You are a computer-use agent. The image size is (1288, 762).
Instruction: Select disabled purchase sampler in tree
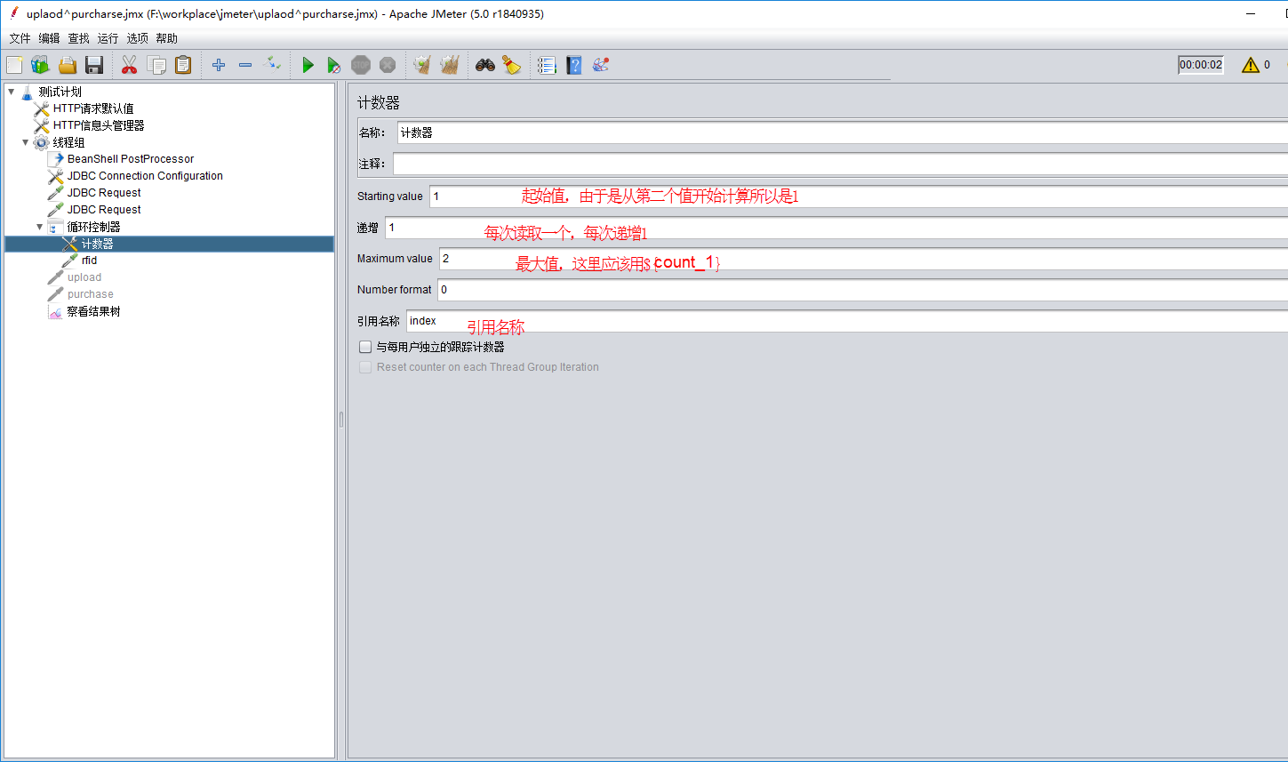(91, 294)
